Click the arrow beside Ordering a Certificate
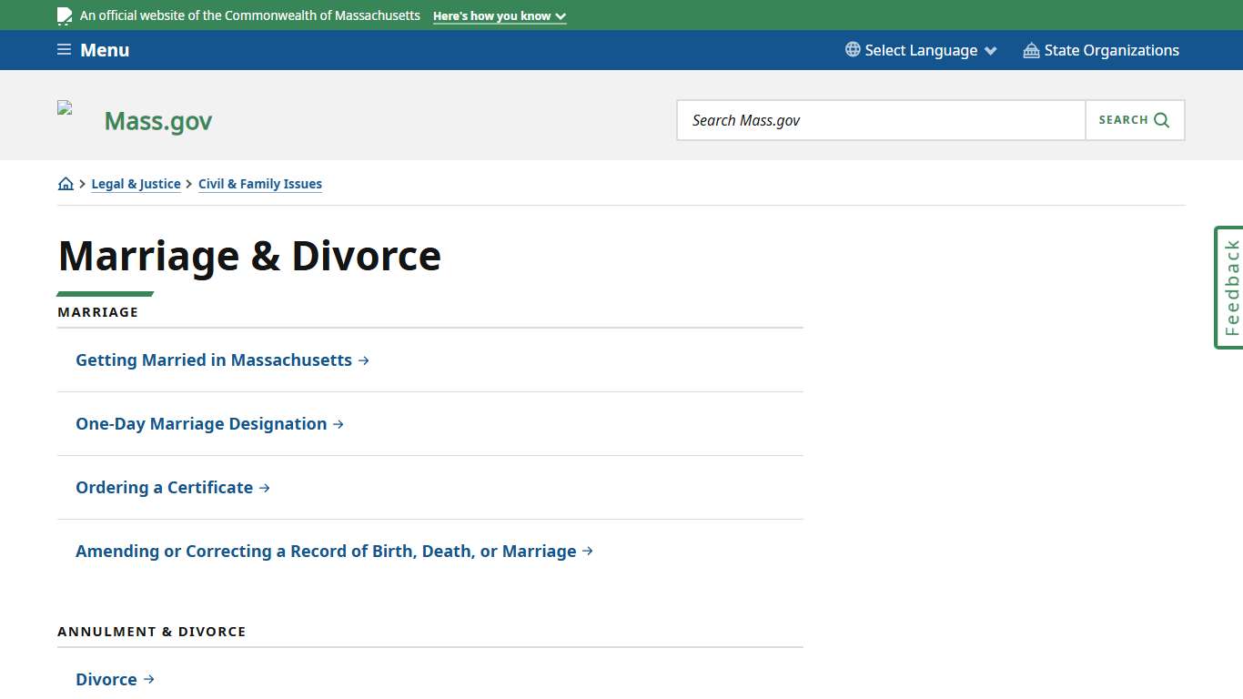This screenshot has width=1243, height=699. [x=265, y=487]
